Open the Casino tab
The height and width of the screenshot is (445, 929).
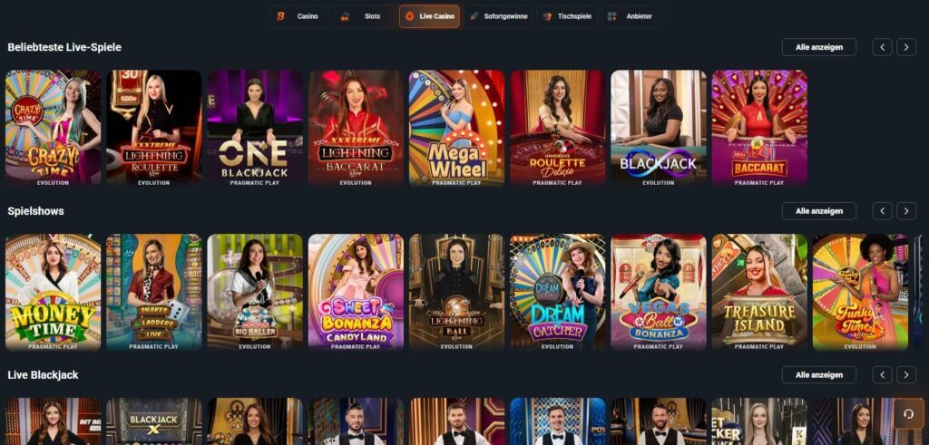(299, 16)
